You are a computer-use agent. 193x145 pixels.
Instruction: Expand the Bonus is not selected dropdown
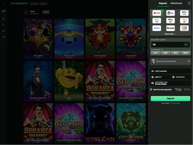[170, 61]
